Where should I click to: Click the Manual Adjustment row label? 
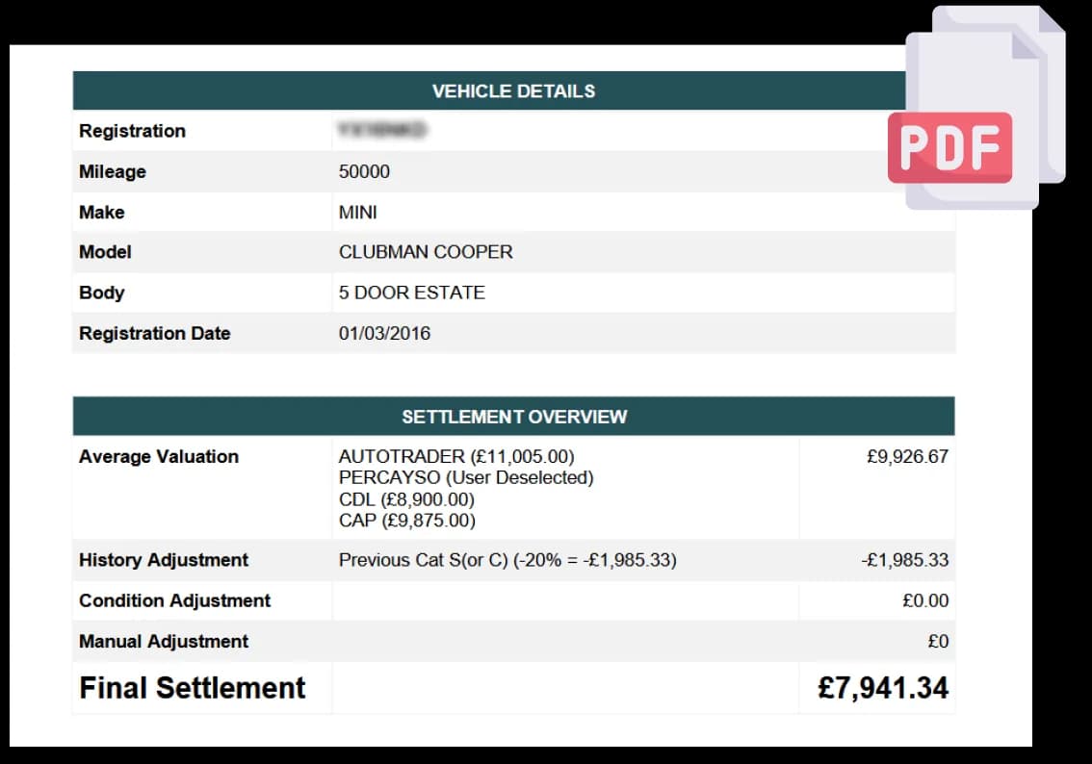tap(164, 642)
